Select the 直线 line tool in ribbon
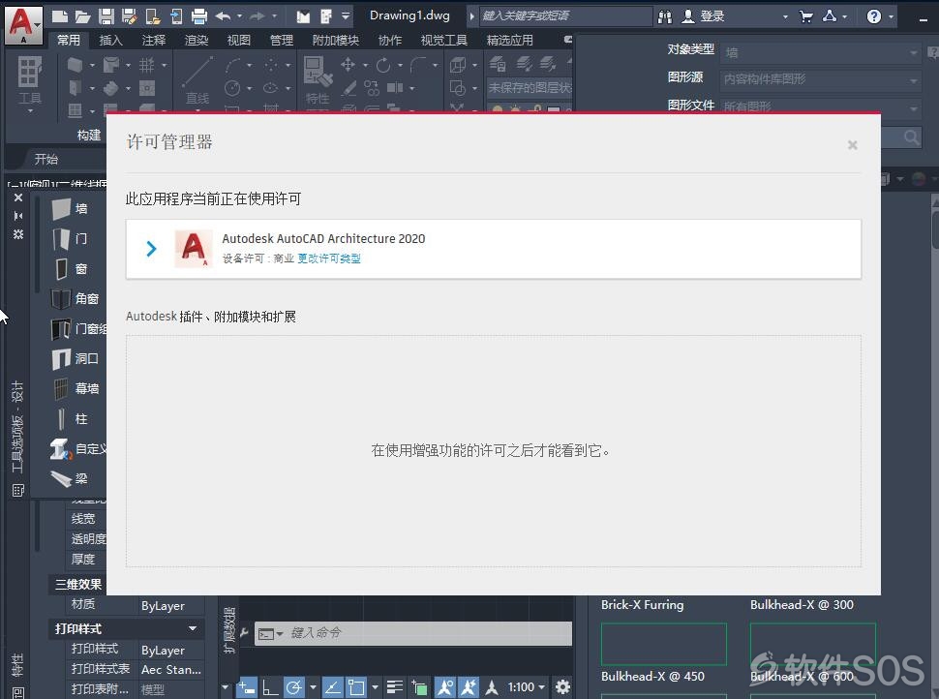 click(x=197, y=81)
